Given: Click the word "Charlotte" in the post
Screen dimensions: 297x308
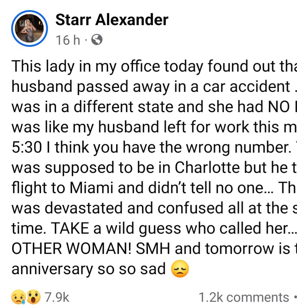Looking at the screenshot, I should click(204, 168).
